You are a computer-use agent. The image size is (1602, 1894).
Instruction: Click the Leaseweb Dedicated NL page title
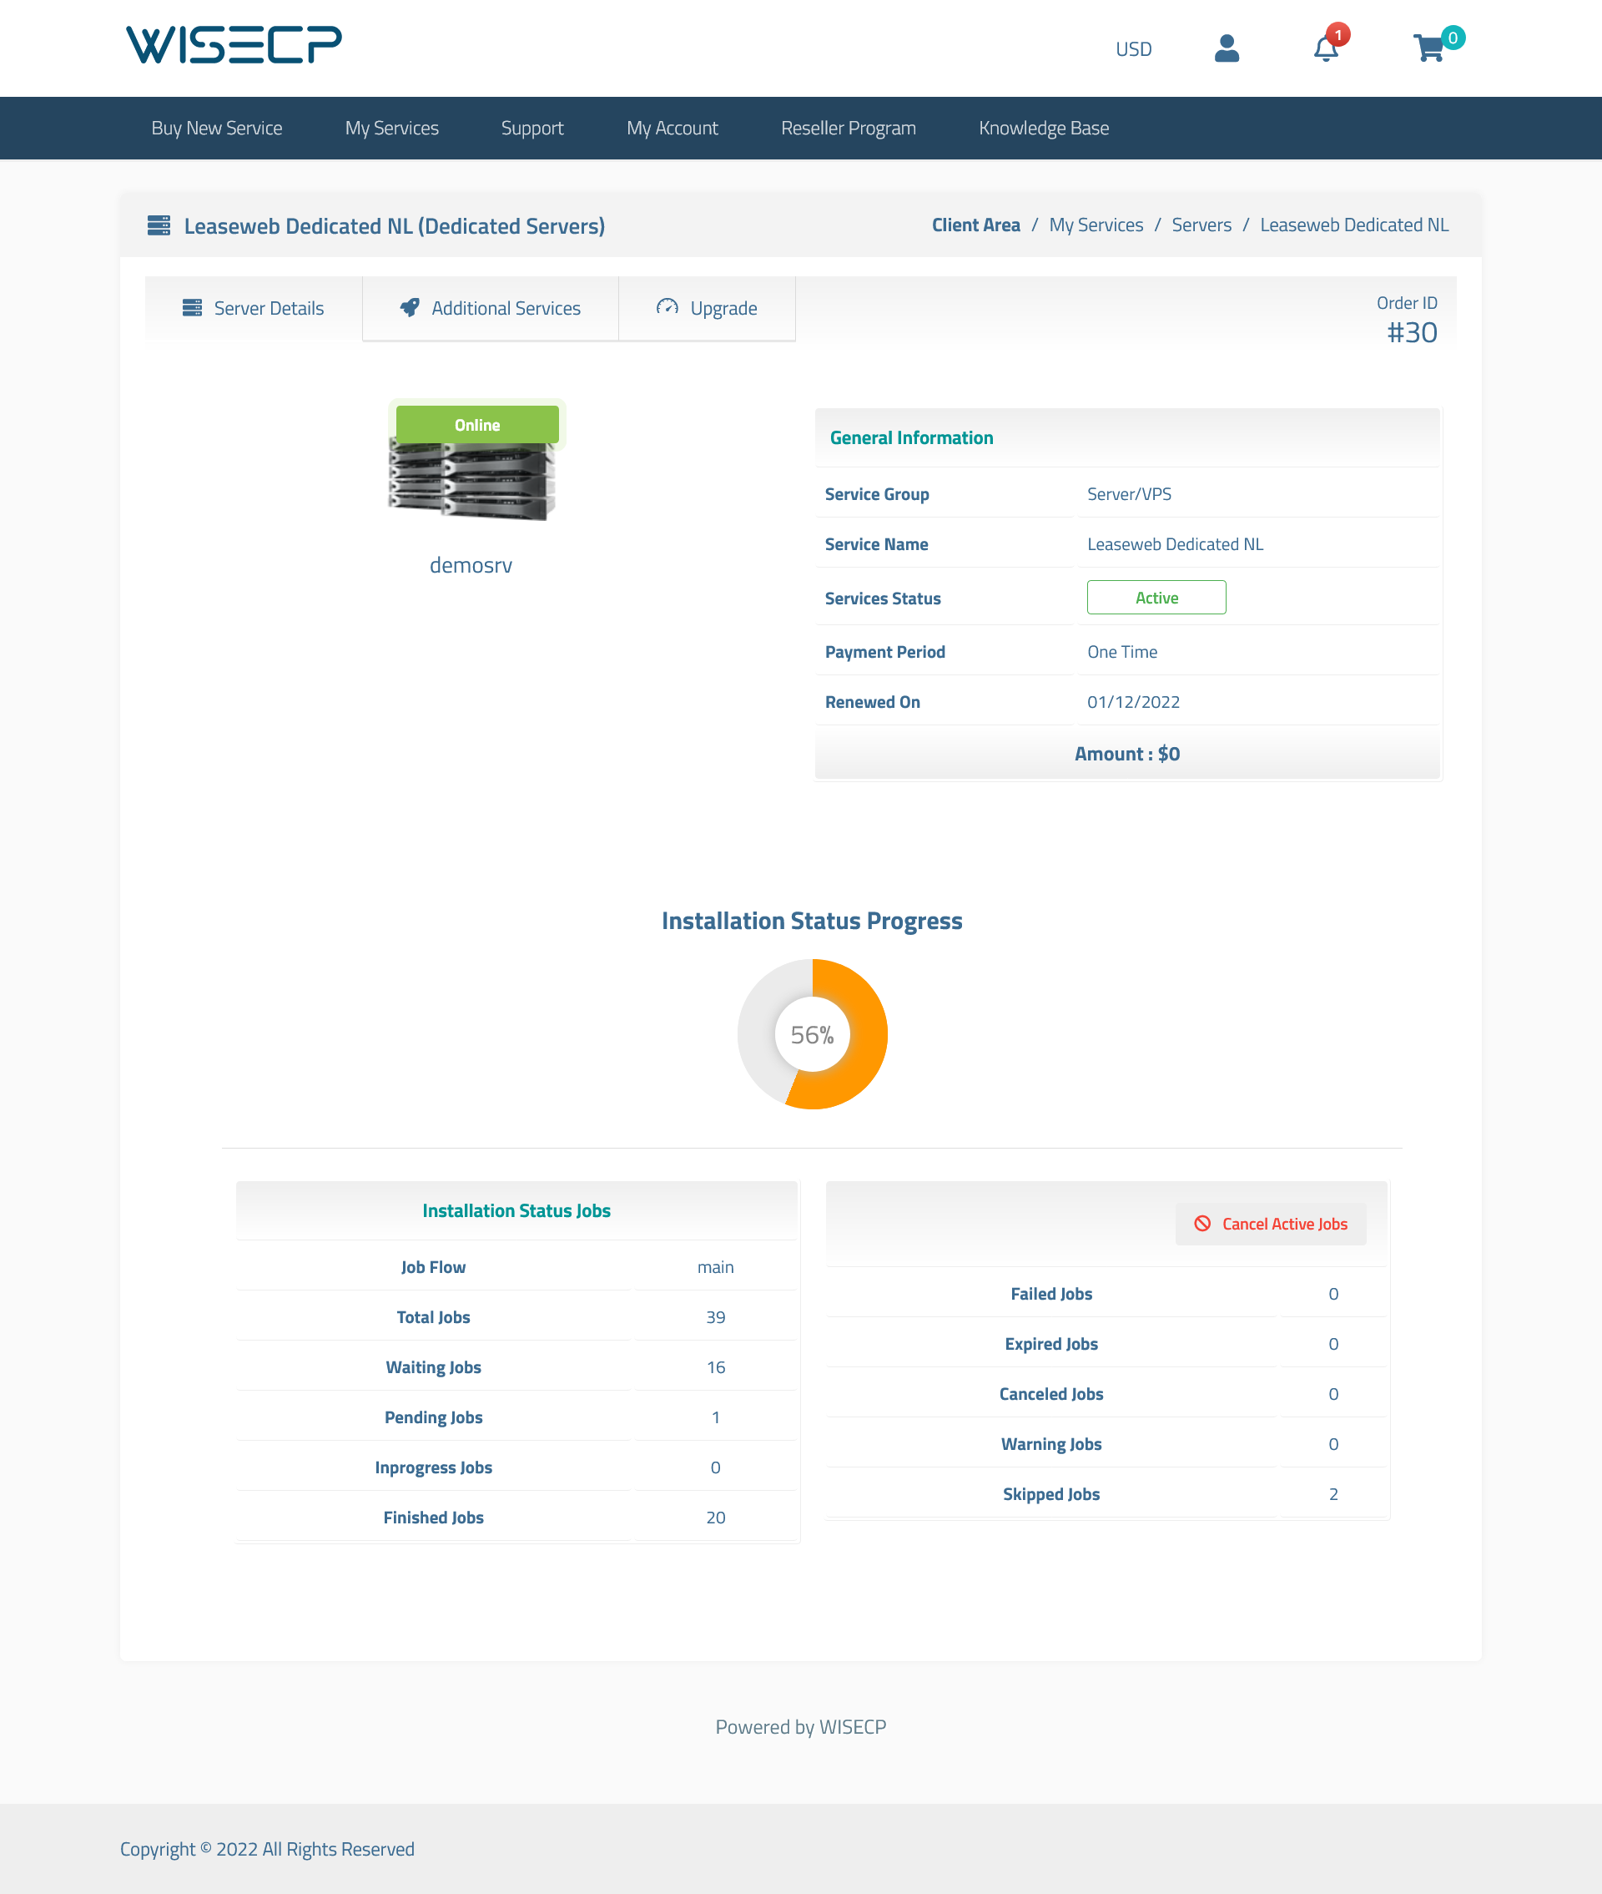tap(394, 225)
